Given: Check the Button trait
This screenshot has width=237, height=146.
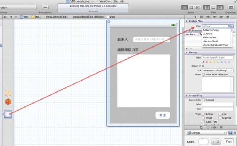Looking at the screenshot, I should (203, 114).
